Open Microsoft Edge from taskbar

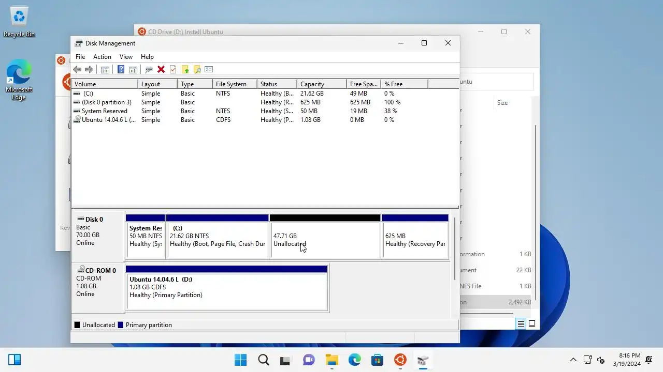(354, 360)
